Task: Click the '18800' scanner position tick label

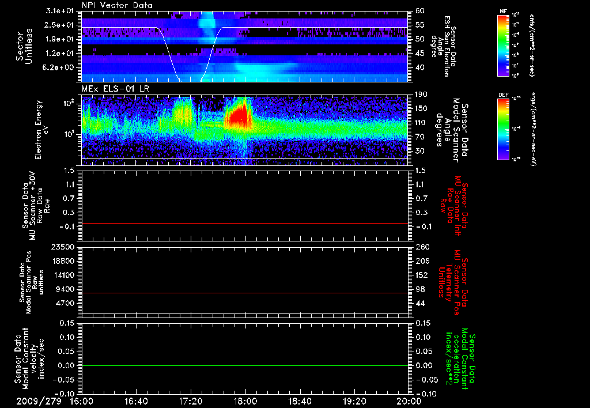Action: tap(62, 261)
